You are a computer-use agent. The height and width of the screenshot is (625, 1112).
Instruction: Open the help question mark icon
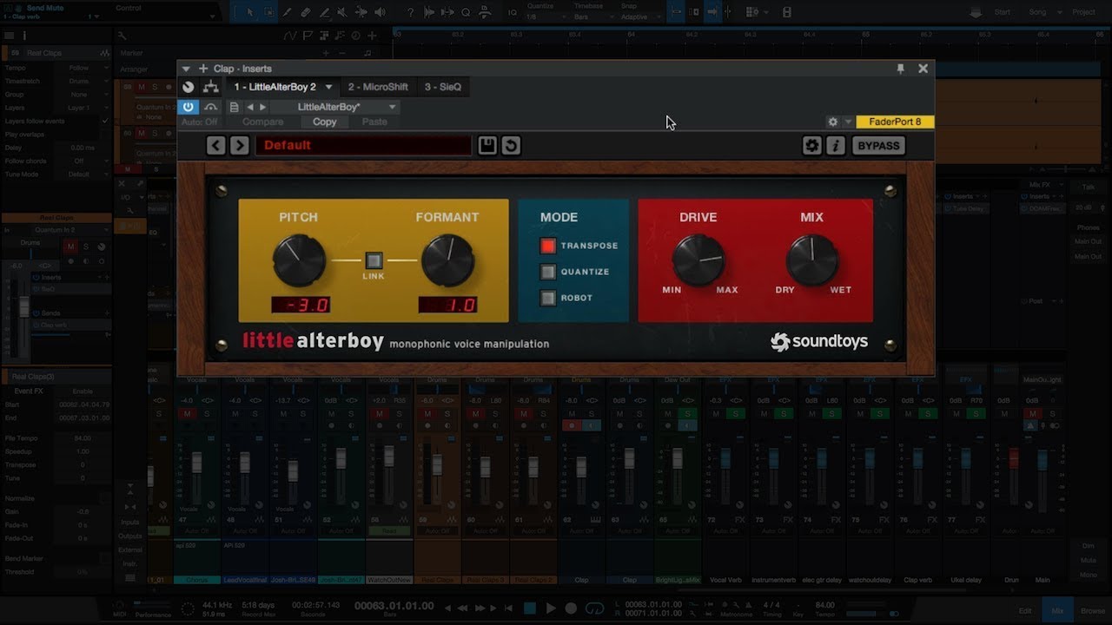(x=410, y=12)
